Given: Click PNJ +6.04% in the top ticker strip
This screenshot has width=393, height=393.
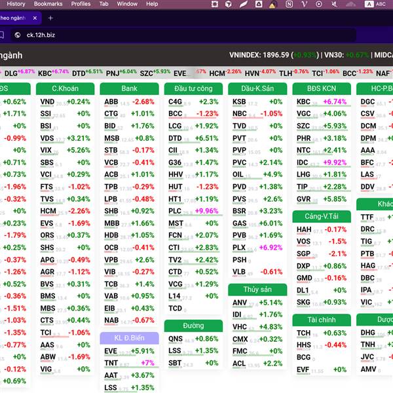Looking at the screenshot, I should point(121,73).
